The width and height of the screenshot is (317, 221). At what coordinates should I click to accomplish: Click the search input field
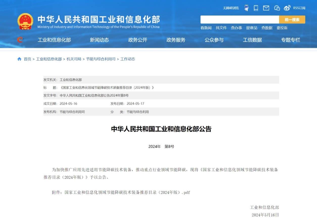[x=239, y=20]
